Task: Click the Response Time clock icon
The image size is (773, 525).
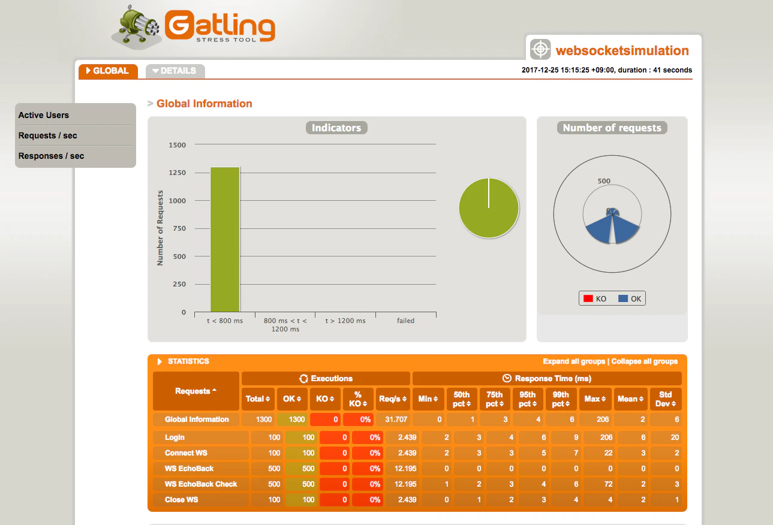Action: [507, 379]
